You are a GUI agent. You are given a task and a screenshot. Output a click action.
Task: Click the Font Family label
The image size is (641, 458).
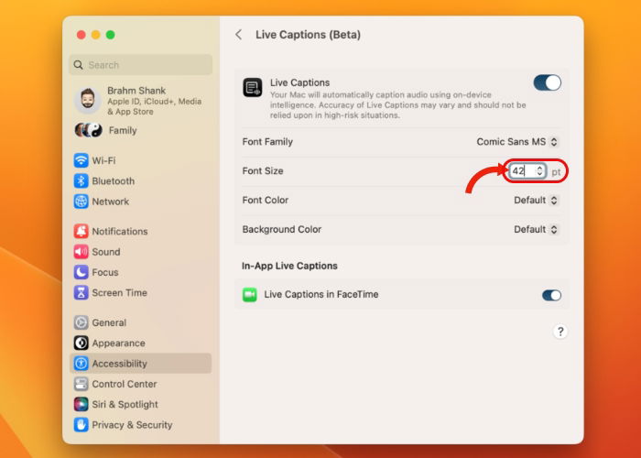pos(267,141)
